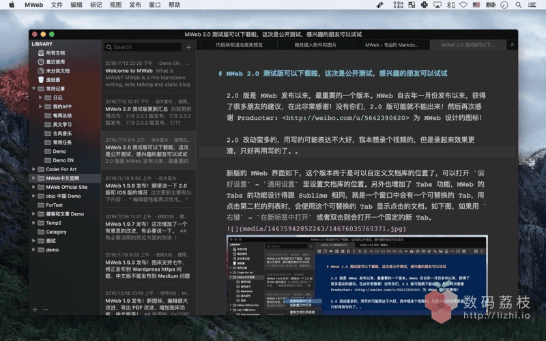
Task: Switch to the 拖放插入附件和图片 tab
Action: point(315,45)
